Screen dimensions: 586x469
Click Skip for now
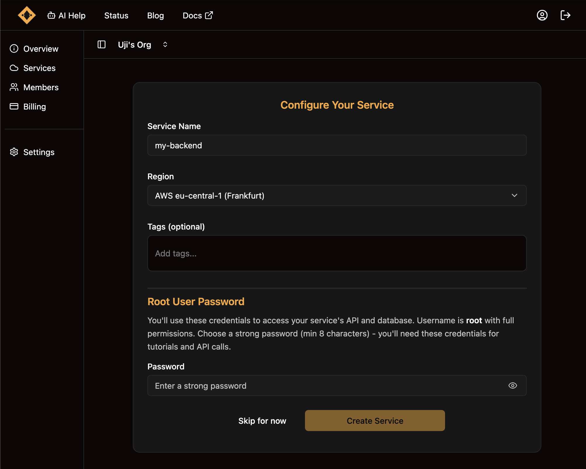coord(262,421)
